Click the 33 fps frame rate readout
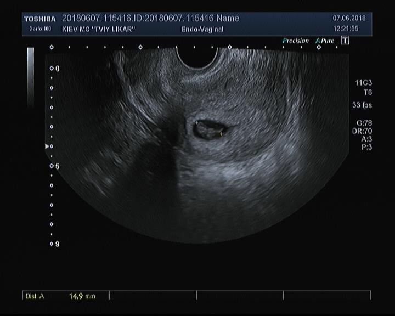 tap(362, 104)
